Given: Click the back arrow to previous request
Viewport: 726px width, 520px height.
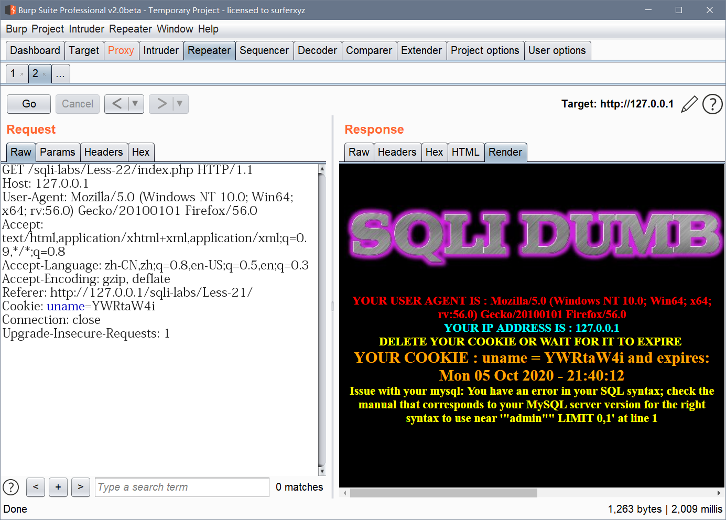Looking at the screenshot, I should click(x=118, y=104).
